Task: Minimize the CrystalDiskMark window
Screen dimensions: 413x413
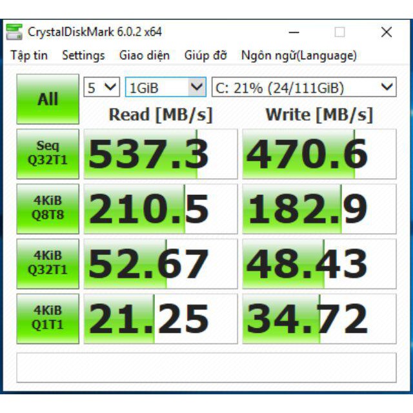Action: point(294,32)
